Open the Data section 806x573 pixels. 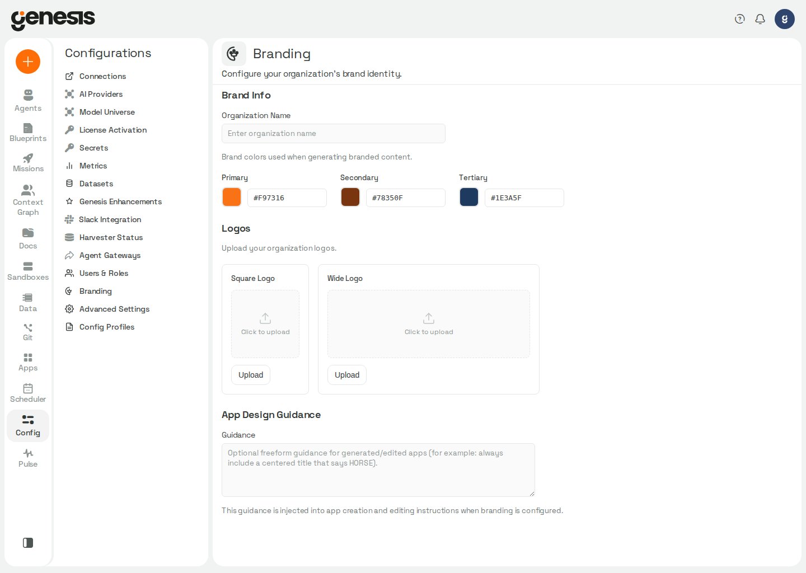[28, 302]
